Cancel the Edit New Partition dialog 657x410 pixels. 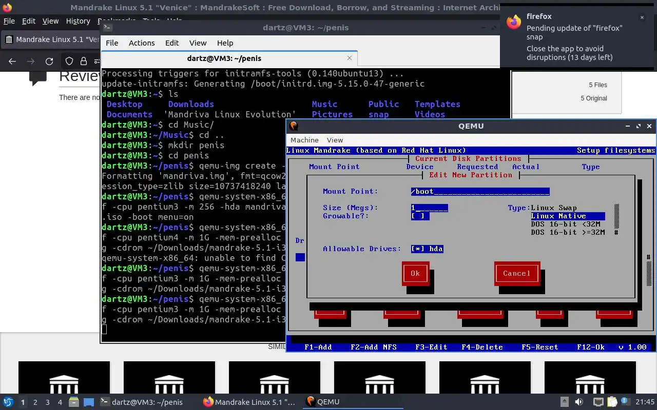[517, 273]
